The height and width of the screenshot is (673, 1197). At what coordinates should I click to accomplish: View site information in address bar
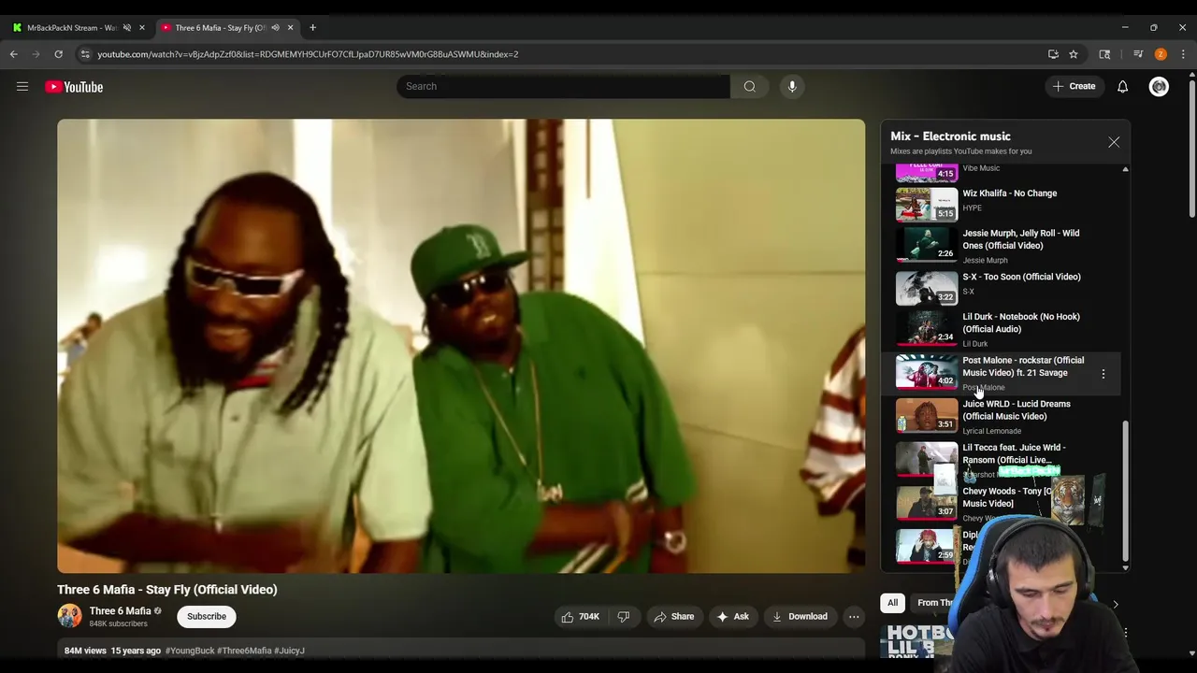click(x=85, y=54)
